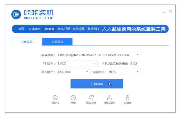Launch the 模拟启动 simulated boot tool
This screenshot has height=115, width=180.
click(x=110, y=99)
